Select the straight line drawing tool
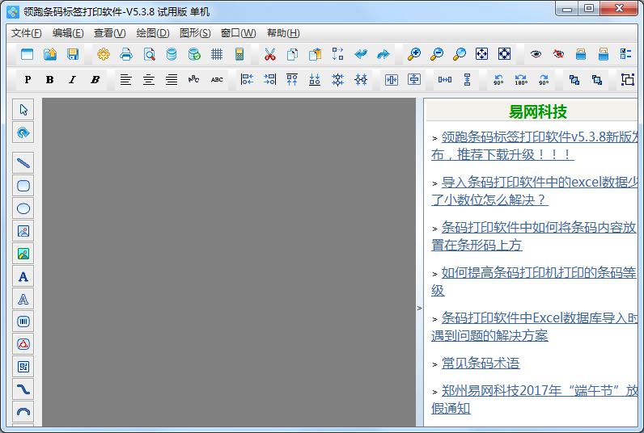This screenshot has width=644, height=433. pos(23,163)
